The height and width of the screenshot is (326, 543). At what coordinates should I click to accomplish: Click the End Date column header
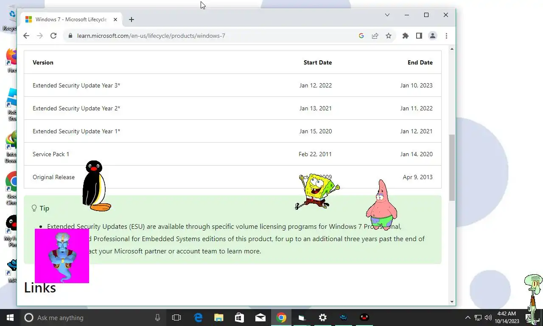click(420, 62)
